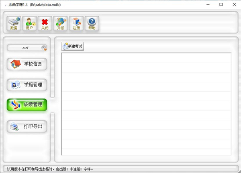This screenshot has height=173, width=241.
Task: Click inside the empty exam list area
Action: point(146,104)
